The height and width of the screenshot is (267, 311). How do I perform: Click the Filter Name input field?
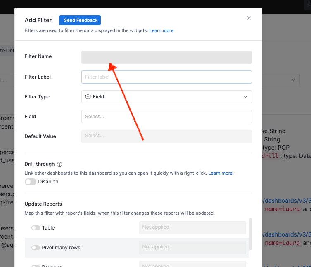pos(166,57)
